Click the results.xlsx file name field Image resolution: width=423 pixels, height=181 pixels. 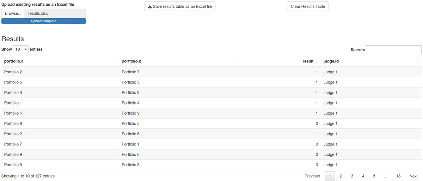[x=55, y=13]
